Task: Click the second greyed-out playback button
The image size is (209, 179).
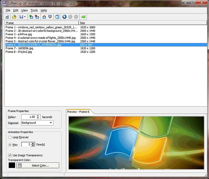Action: coord(76,17)
